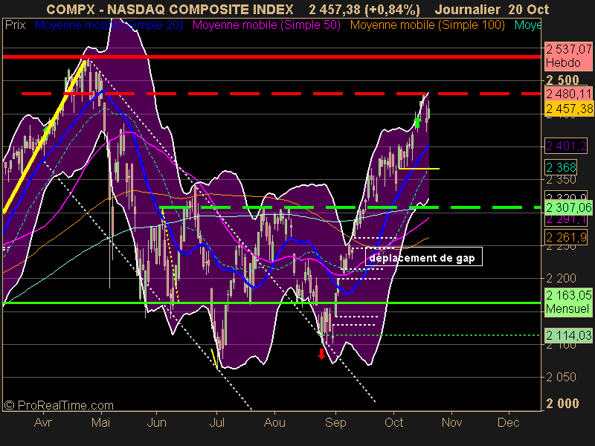Click the Avr month label on the time axis

point(43,422)
